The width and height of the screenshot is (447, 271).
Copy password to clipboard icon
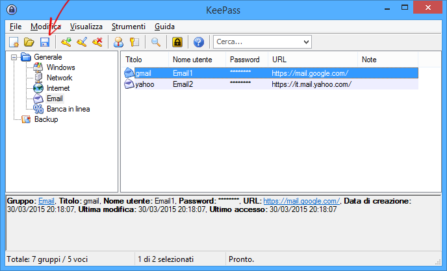[x=134, y=42]
